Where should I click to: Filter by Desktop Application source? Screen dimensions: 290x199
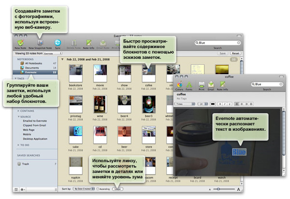pyautogui.click(x=35, y=139)
